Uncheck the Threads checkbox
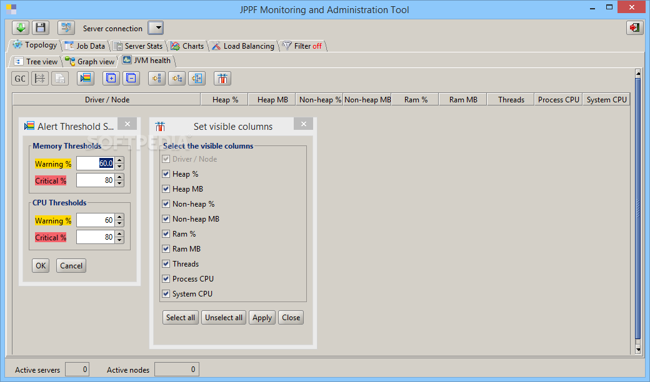 point(166,263)
